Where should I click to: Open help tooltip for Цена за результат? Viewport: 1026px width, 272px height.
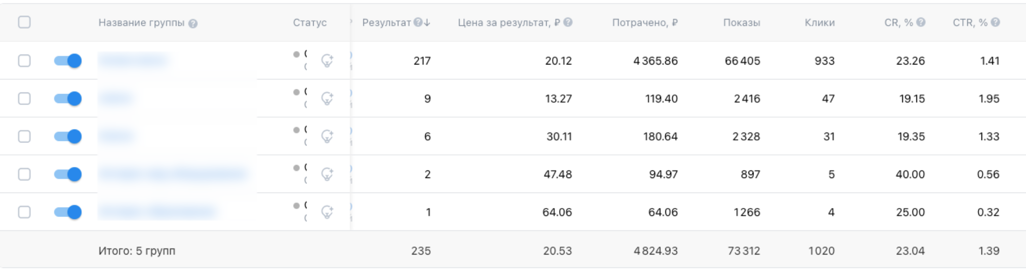coord(568,22)
